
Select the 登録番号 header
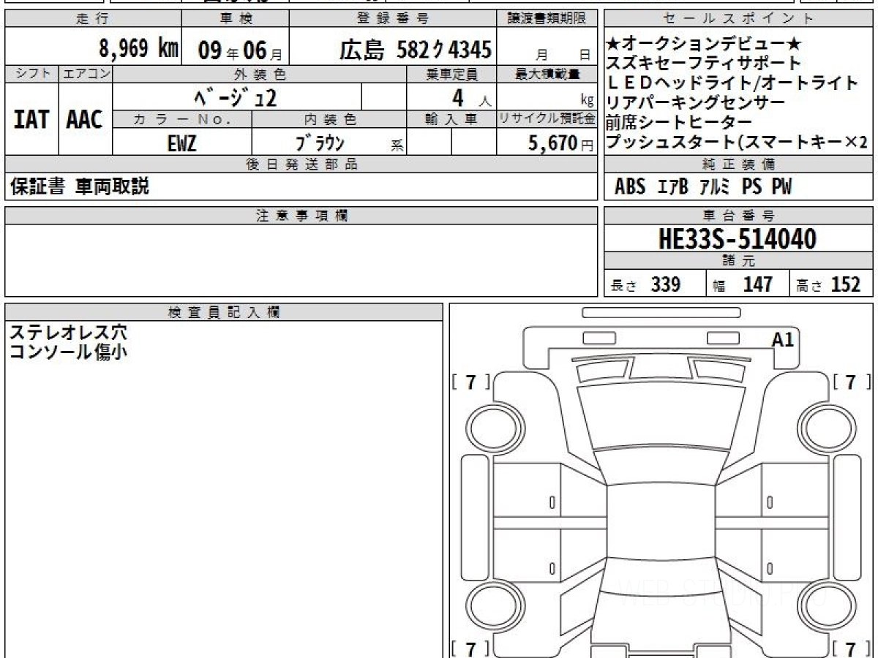393,19
